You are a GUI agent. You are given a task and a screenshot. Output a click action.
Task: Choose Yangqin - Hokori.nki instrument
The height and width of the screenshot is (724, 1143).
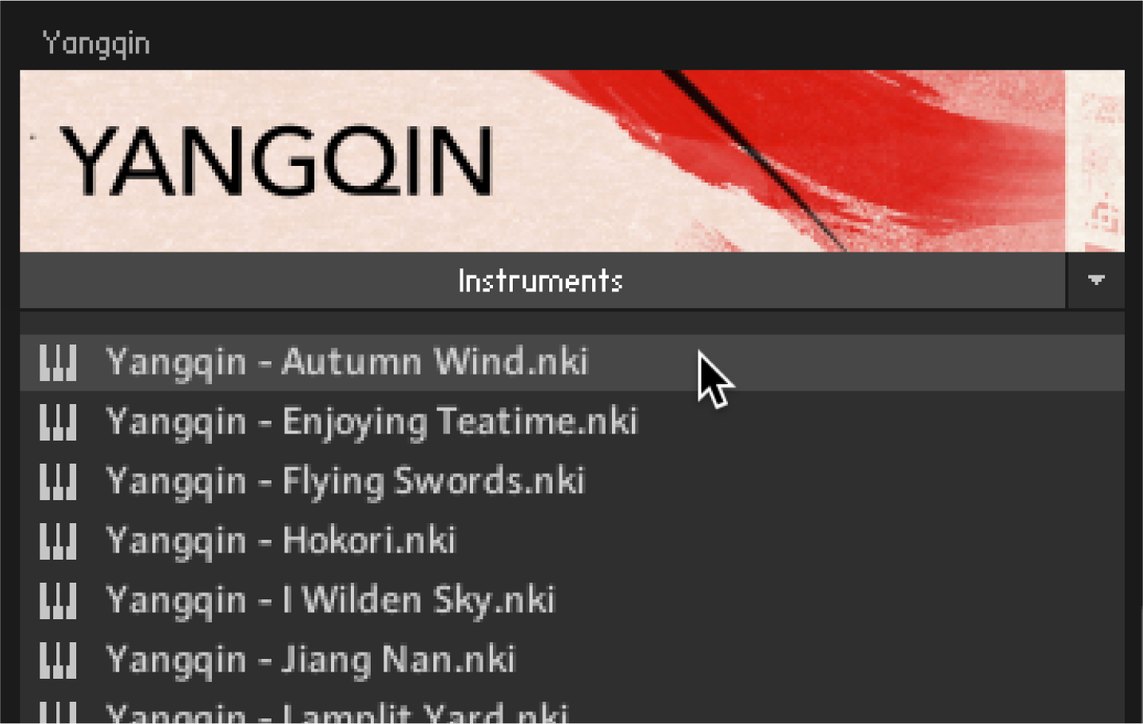point(571,541)
